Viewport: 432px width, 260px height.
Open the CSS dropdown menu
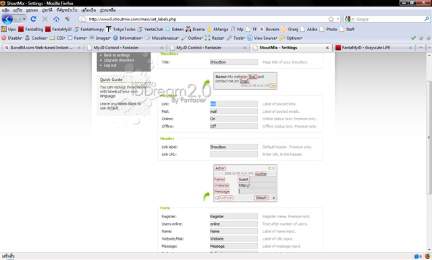(x=57, y=38)
